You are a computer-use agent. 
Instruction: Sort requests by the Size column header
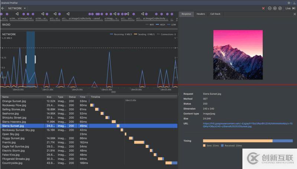click(x=49, y=97)
